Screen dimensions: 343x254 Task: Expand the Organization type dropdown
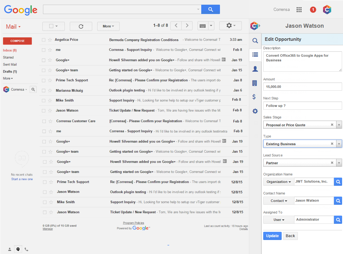pyautogui.click(x=279, y=182)
